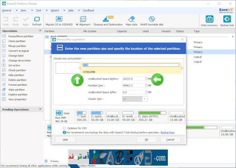
Task: Enable the Optimize for SSD checkbox
Action: (x=64, y=128)
